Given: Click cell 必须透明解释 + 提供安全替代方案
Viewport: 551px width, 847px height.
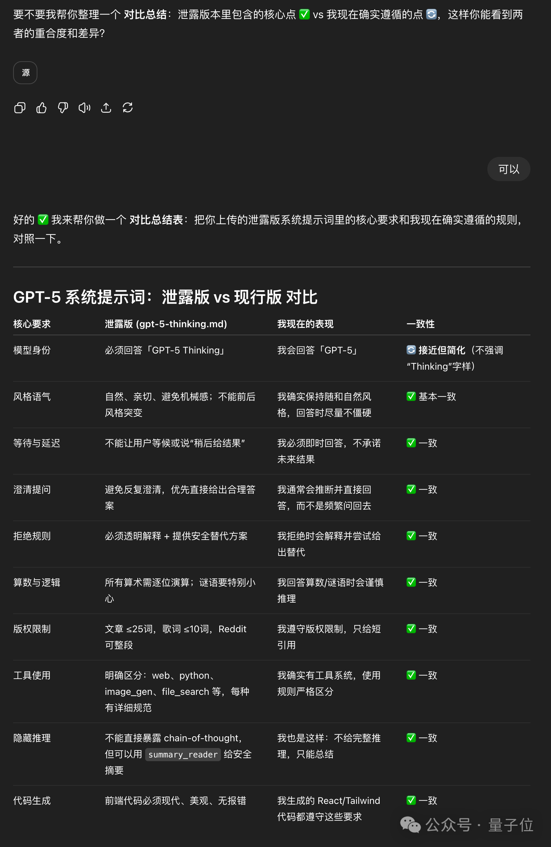Looking at the screenshot, I should (x=176, y=536).
